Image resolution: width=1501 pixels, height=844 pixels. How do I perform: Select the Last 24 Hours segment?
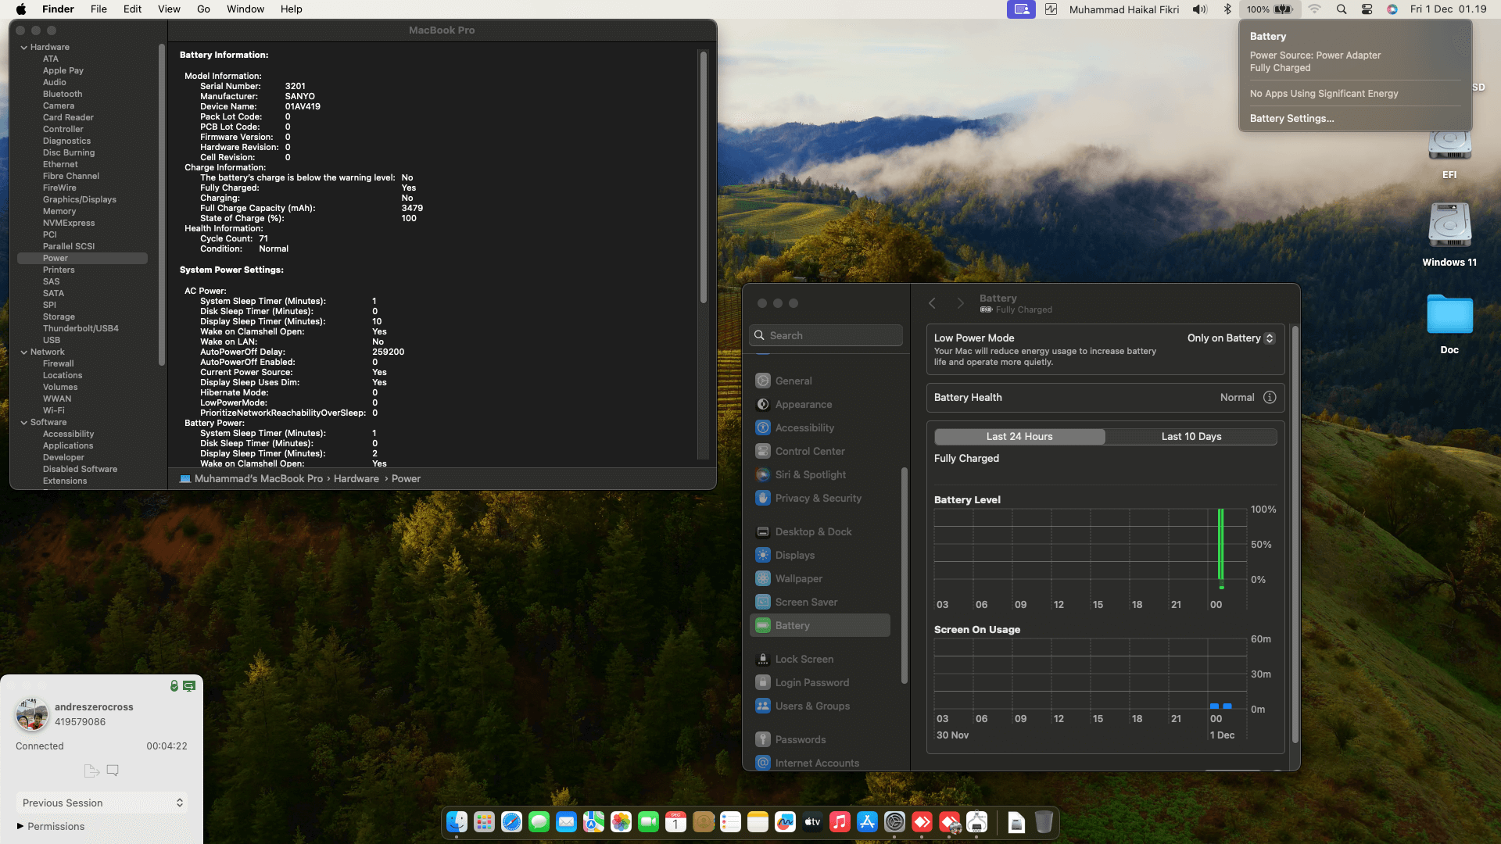click(1019, 436)
